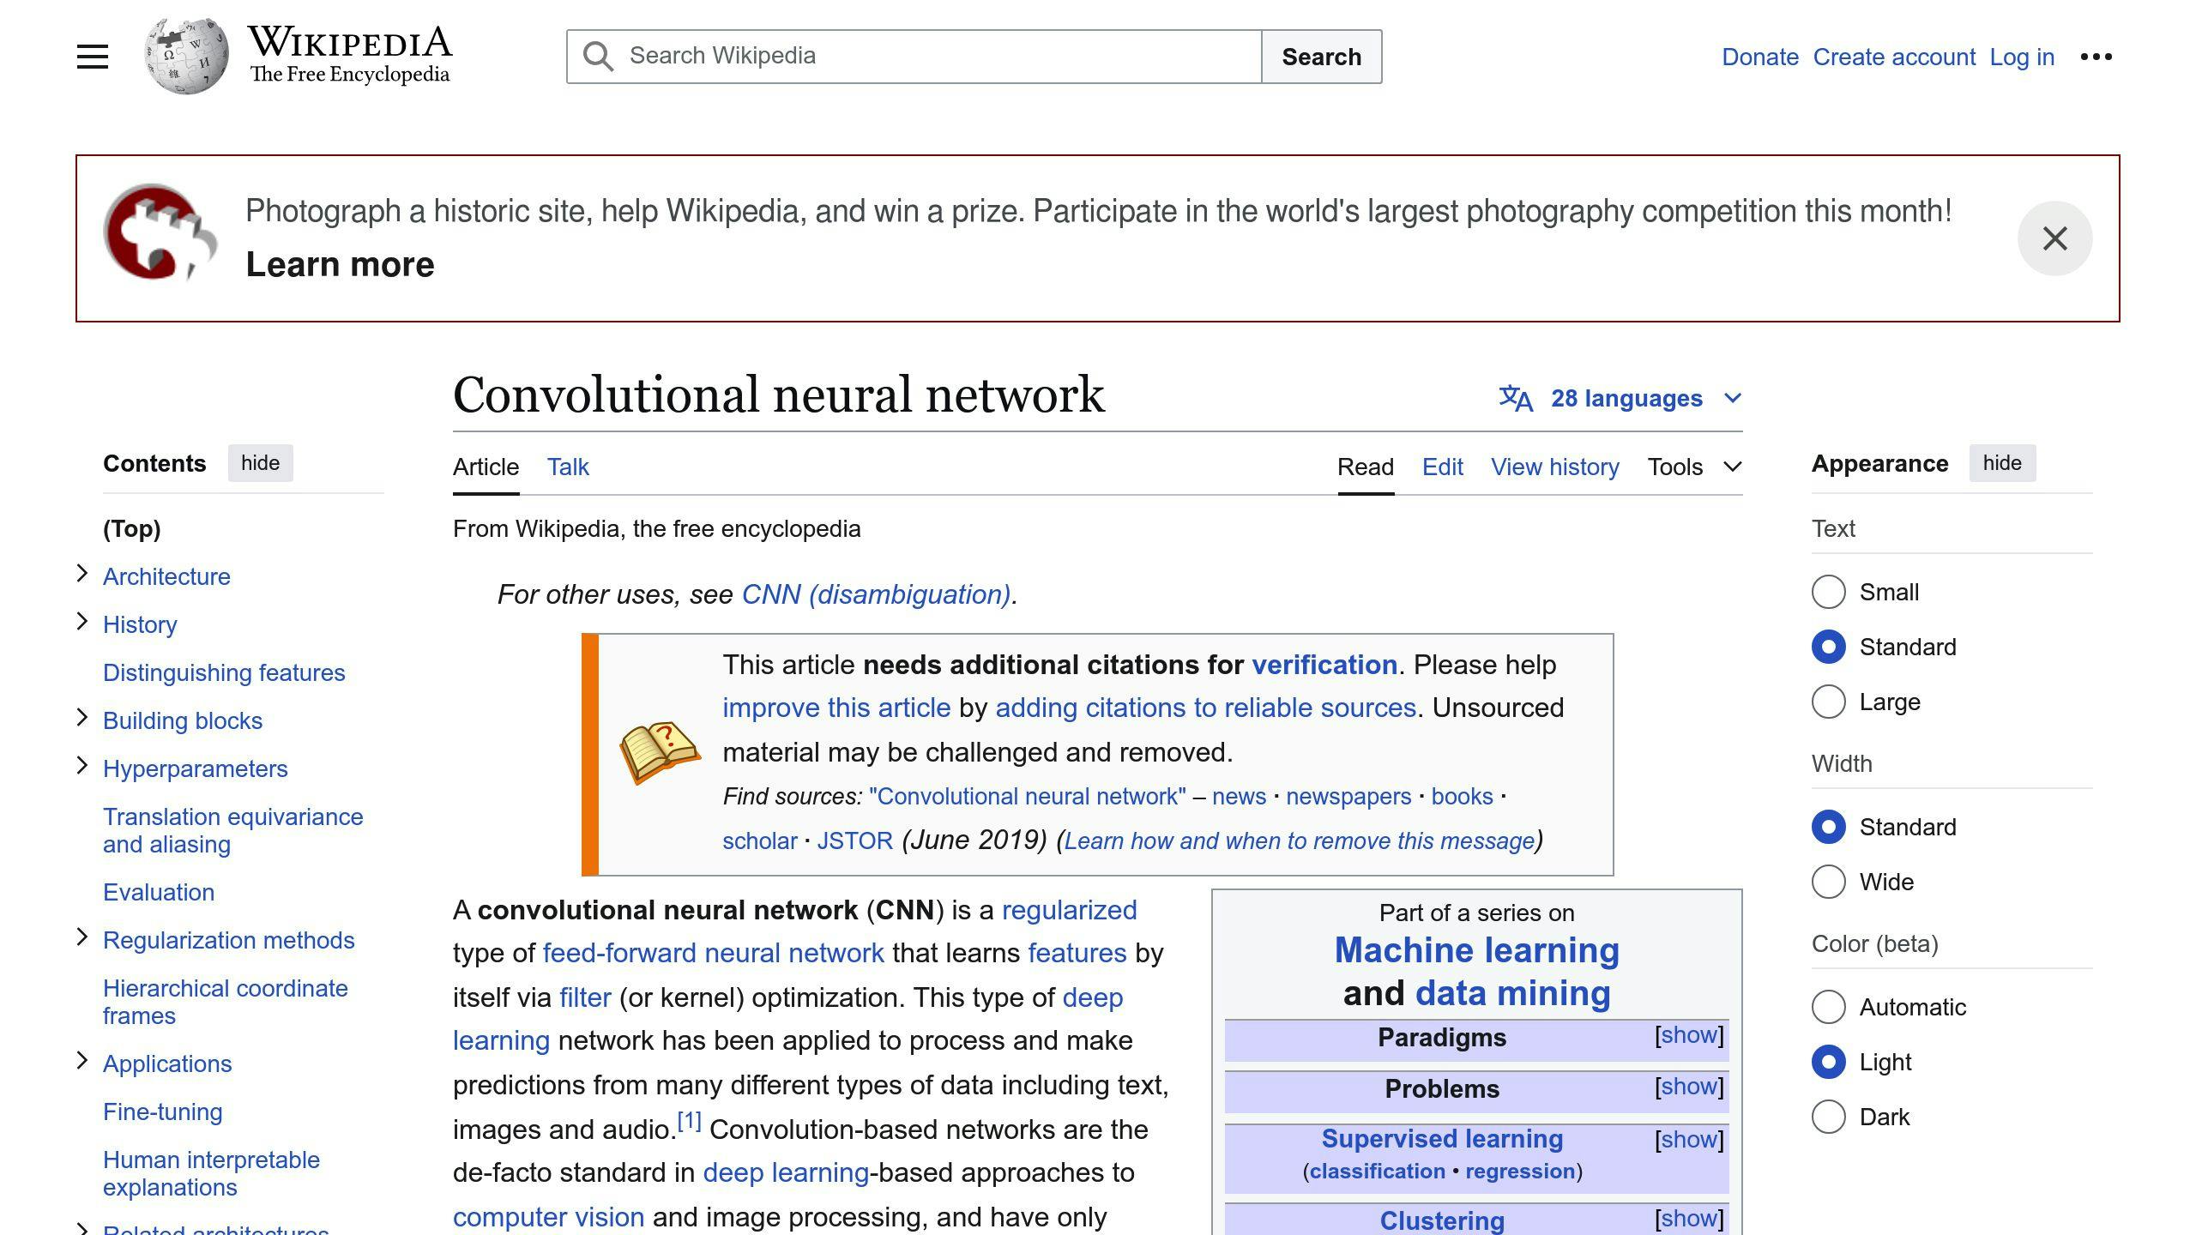The width and height of the screenshot is (2196, 1235).
Task: Click the language translation icon
Action: [1516, 398]
